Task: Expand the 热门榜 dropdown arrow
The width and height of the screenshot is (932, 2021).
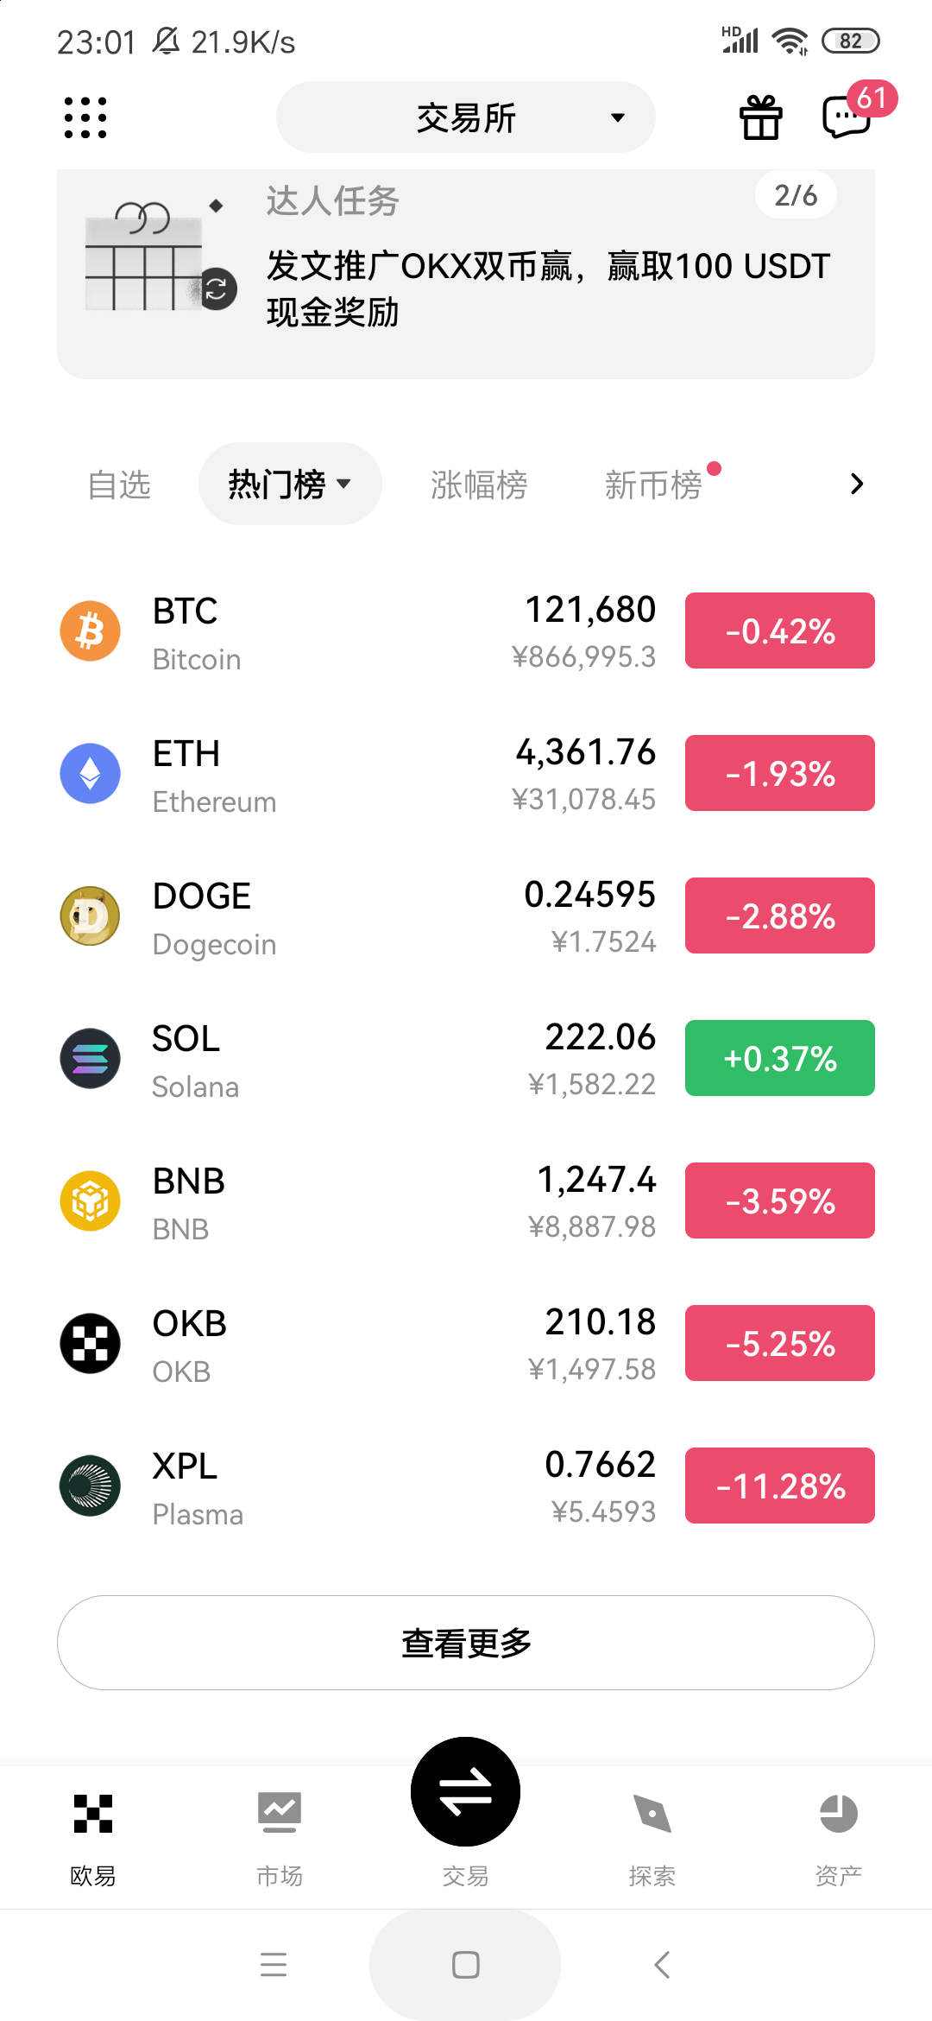Action: [344, 484]
